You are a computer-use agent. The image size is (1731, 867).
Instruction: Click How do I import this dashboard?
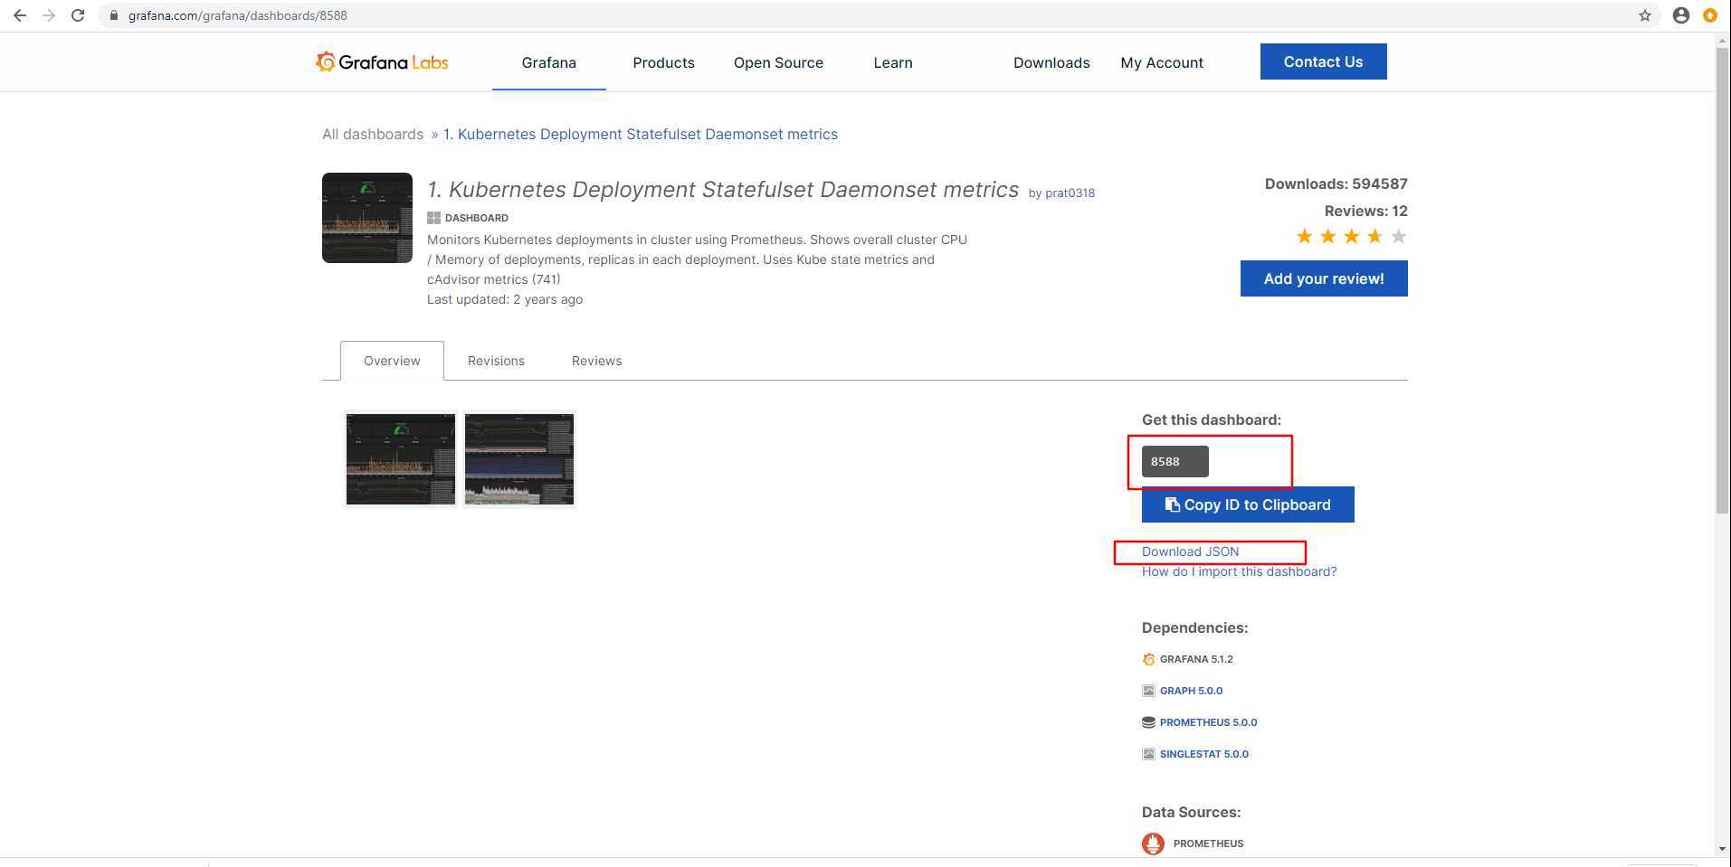(1239, 571)
